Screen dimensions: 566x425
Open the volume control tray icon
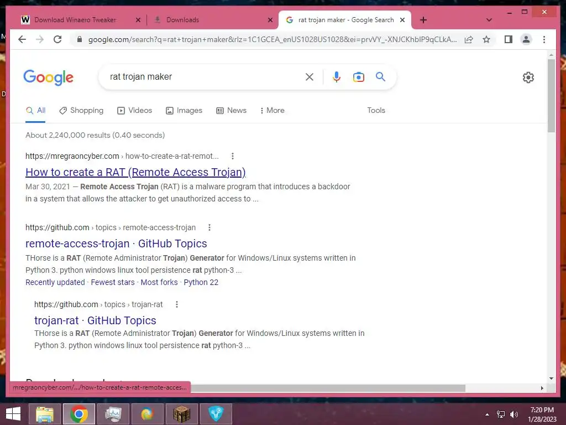[x=514, y=414]
